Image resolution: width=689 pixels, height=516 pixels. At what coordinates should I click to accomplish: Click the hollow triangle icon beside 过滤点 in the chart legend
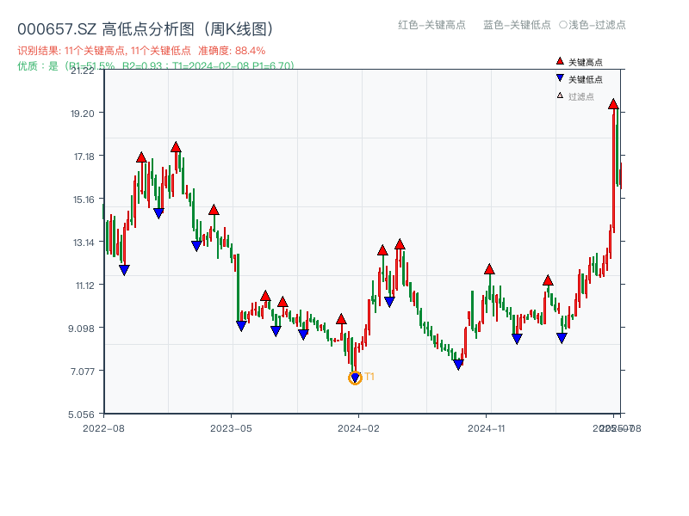(x=560, y=95)
